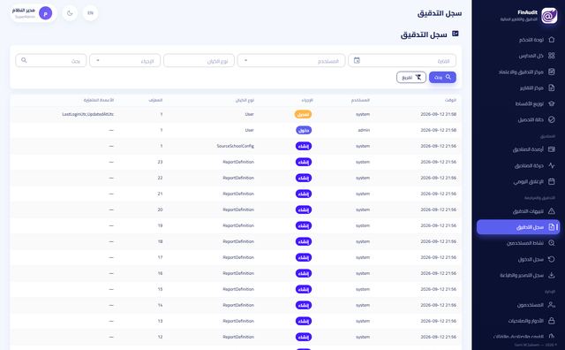Click the الإجراء column header in the table
The image size is (565, 350).
click(x=307, y=100)
